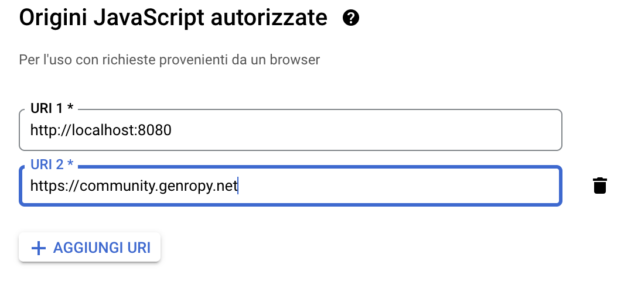This screenshot has width=624, height=302.
Task: Click the plus icon beside AGGIUNGI URI
Action: coord(38,248)
